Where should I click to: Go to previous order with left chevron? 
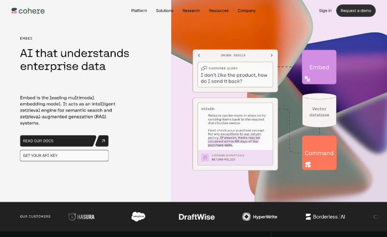pyautogui.click(x=199, y=56)
